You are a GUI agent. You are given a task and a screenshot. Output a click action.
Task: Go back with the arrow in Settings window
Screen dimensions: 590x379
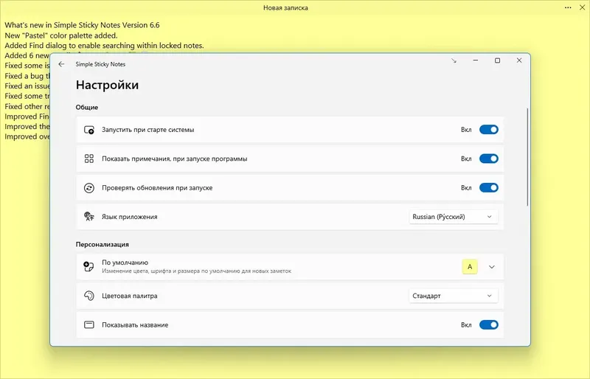[x=61, y=64]
